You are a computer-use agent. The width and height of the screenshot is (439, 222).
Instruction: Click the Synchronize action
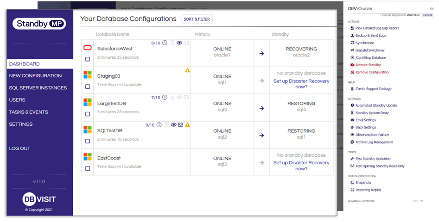[x=363, y=43]
